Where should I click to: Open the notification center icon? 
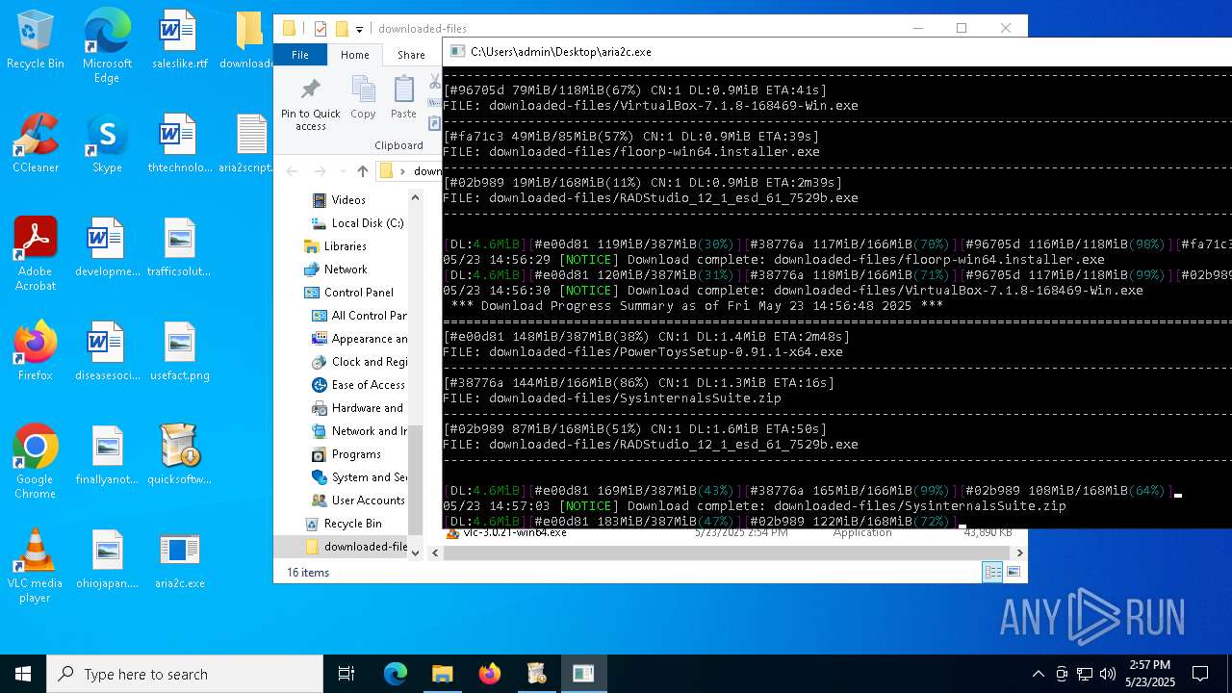coord(1200,674)
